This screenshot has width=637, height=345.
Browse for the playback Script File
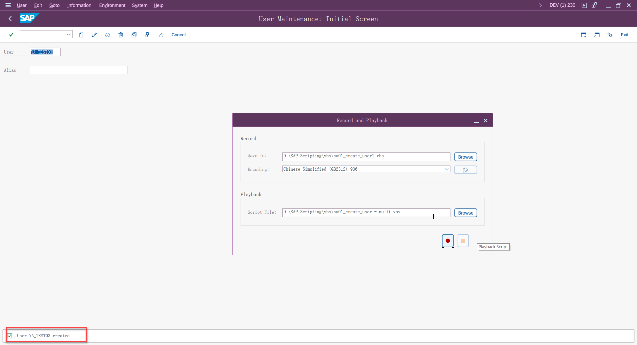pos(465,213)
